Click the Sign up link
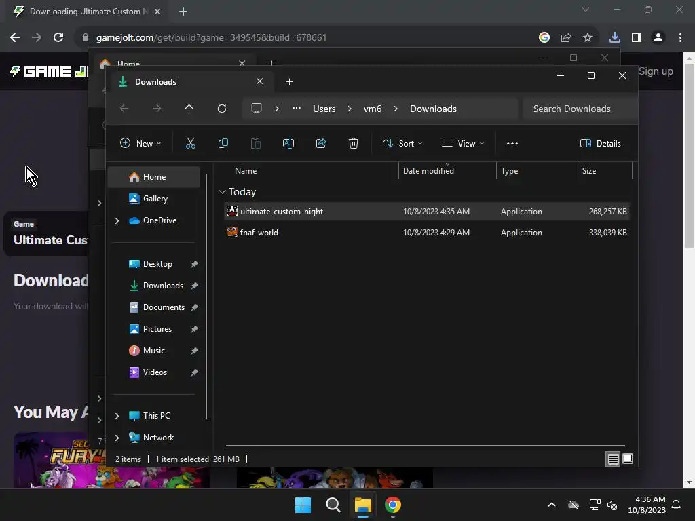 [x=656, y=71]
